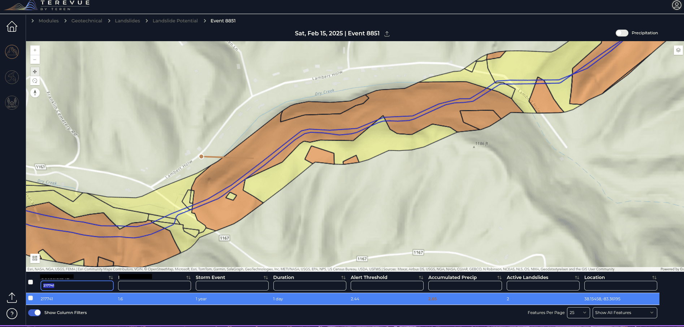
Task: Zoom out on the map
Action: point(35,60)
